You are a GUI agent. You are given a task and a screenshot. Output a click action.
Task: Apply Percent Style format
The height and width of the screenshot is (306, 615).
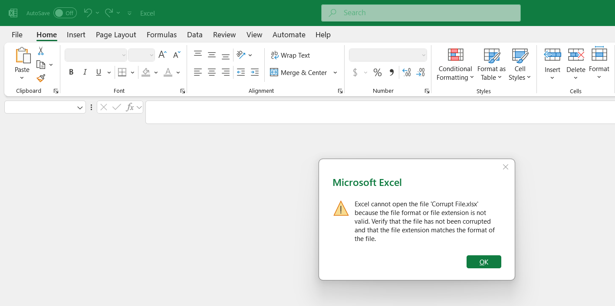point(378,72)
